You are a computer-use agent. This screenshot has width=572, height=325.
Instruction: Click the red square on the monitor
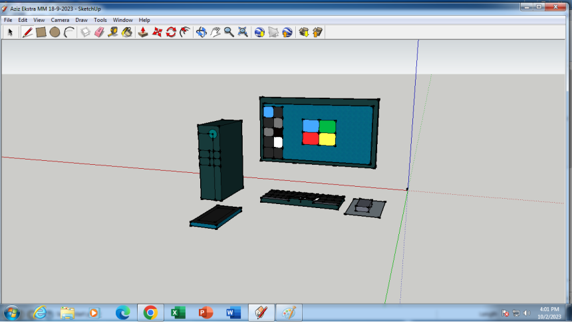311,138
